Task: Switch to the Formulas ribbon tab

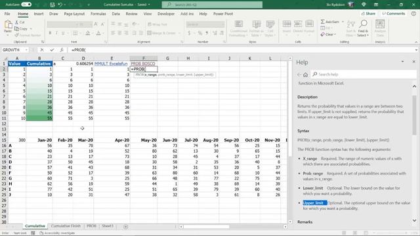Action: 98,14
